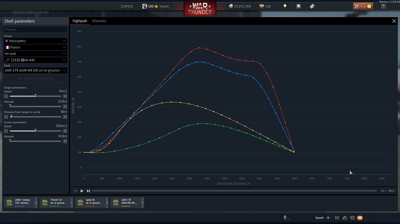Remove LMUR Izdeliye 305 missile from comparison

(x=36, y=202)
